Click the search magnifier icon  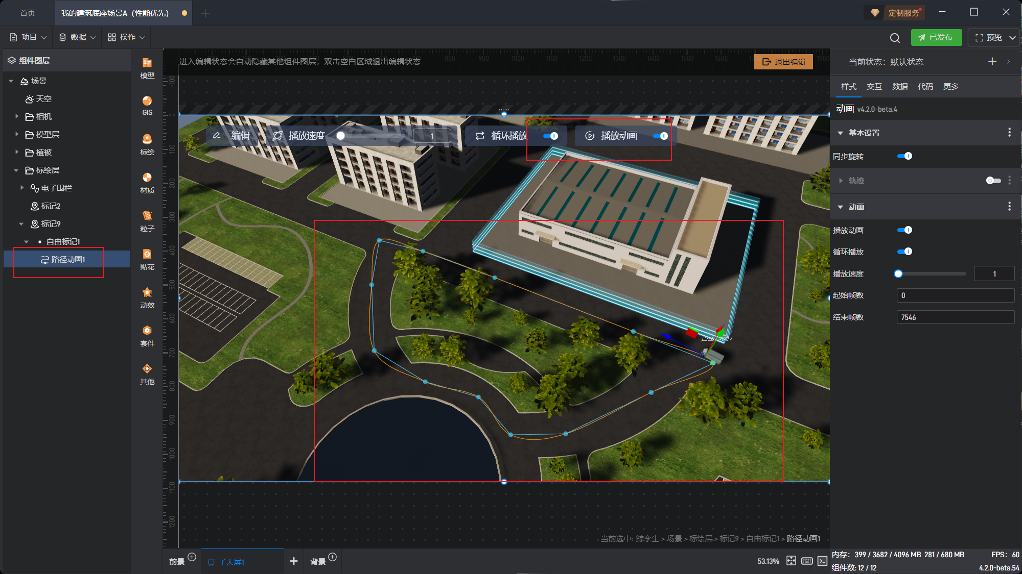[x=895, y=38]
